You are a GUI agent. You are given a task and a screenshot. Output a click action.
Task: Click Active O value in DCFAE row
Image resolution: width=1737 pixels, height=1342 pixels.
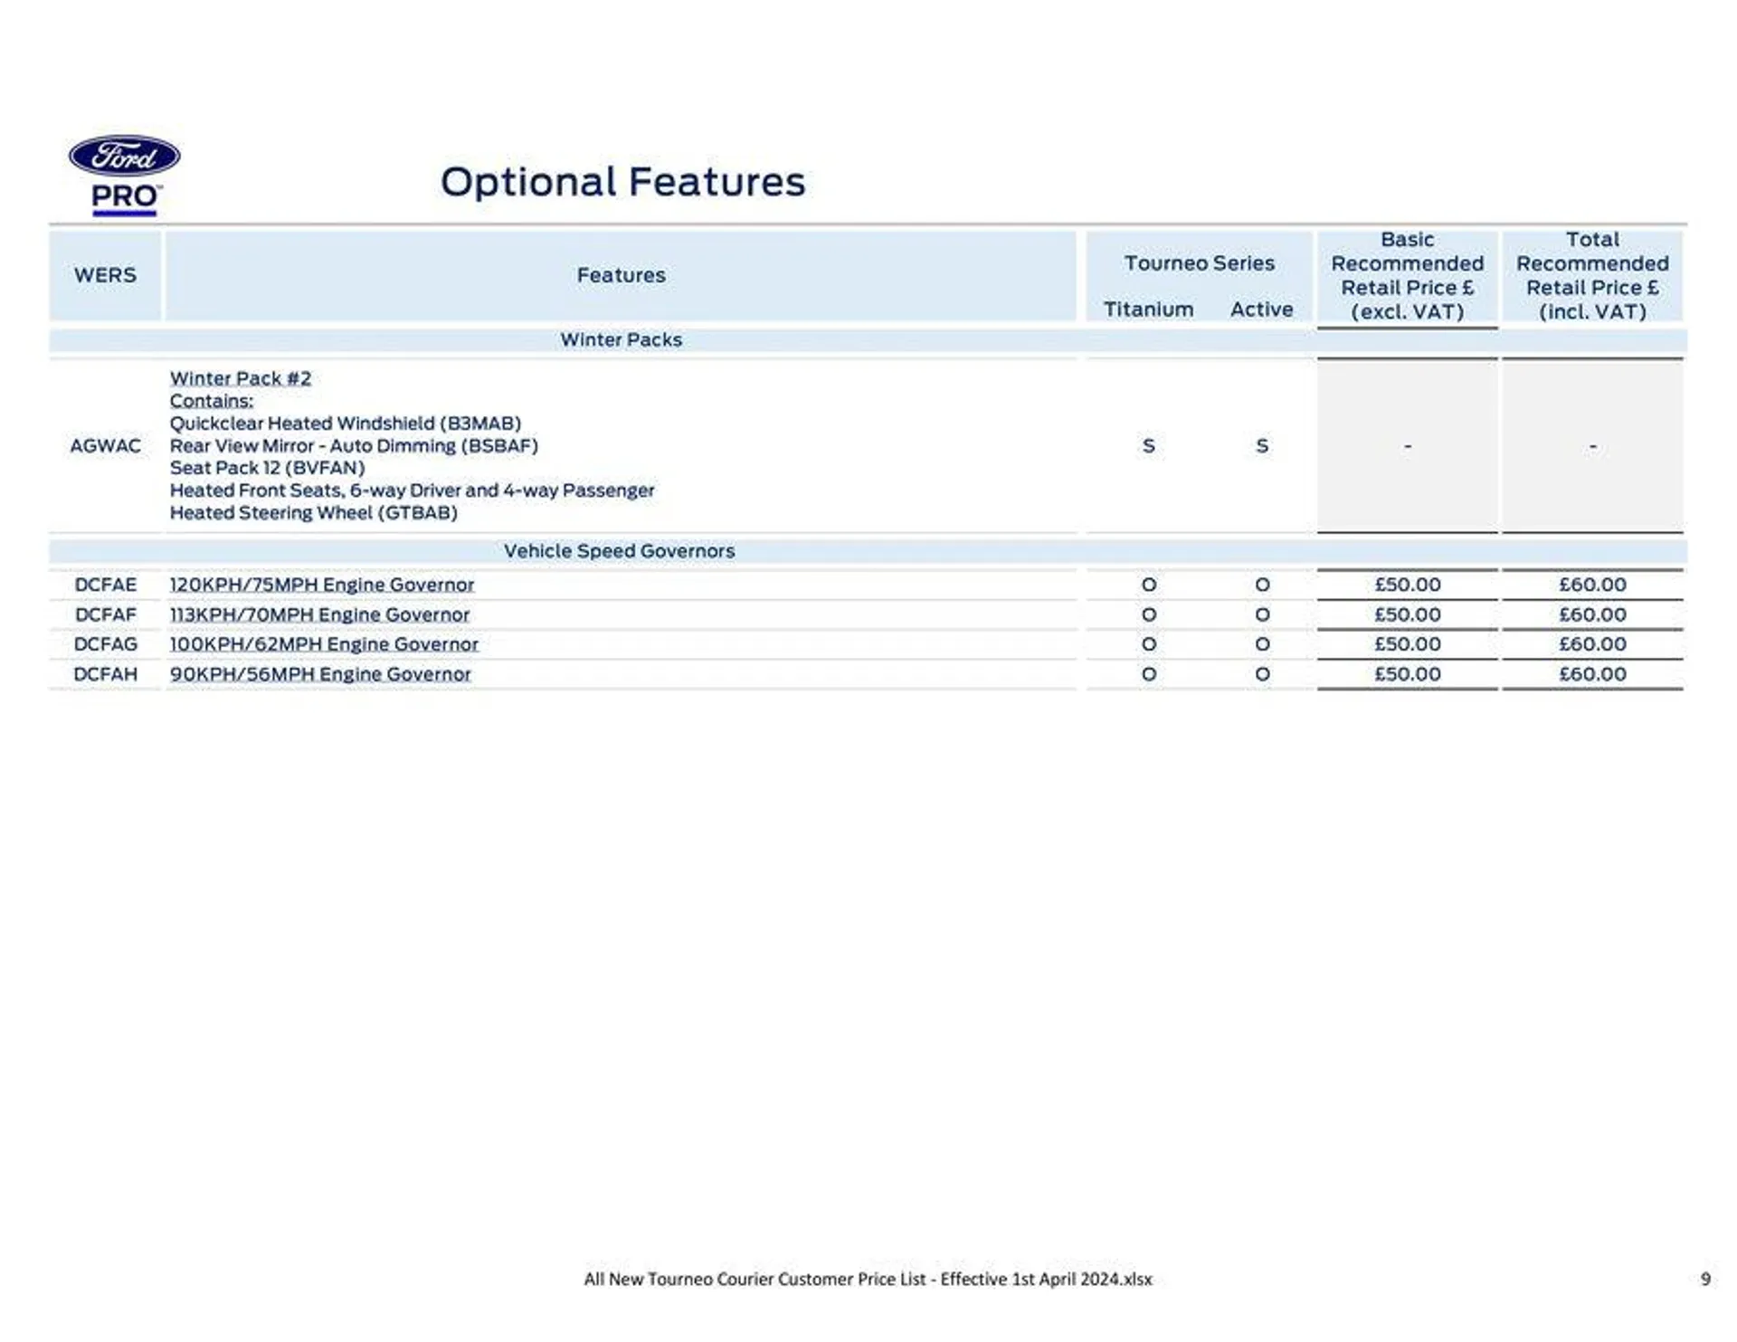(1261, 585)
